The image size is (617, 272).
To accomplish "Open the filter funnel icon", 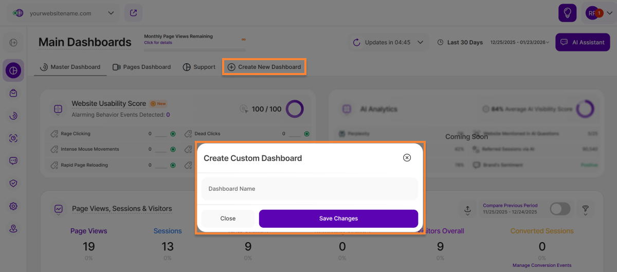I will 585,209.
